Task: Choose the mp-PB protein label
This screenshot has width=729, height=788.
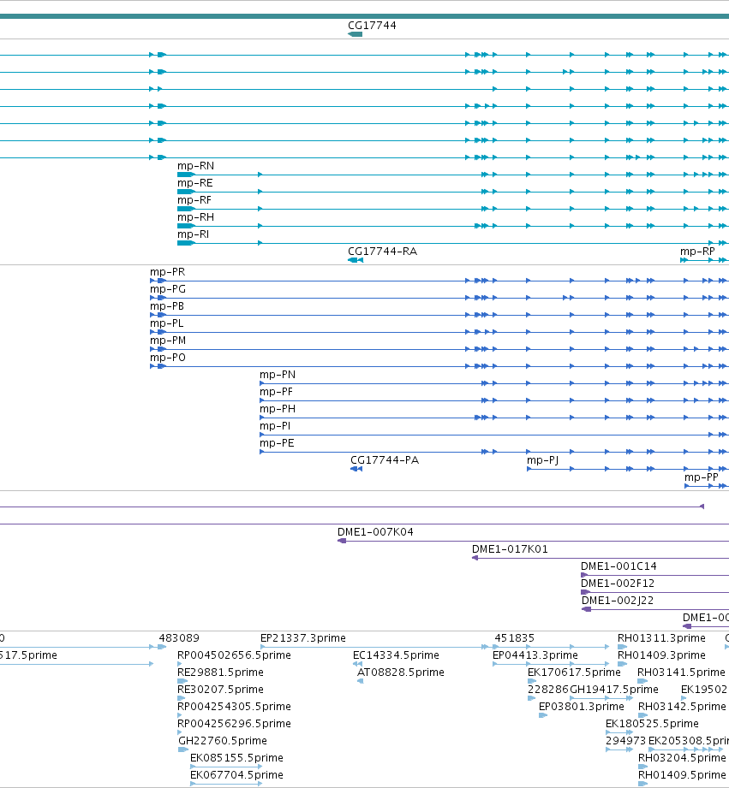Action: 167,306
